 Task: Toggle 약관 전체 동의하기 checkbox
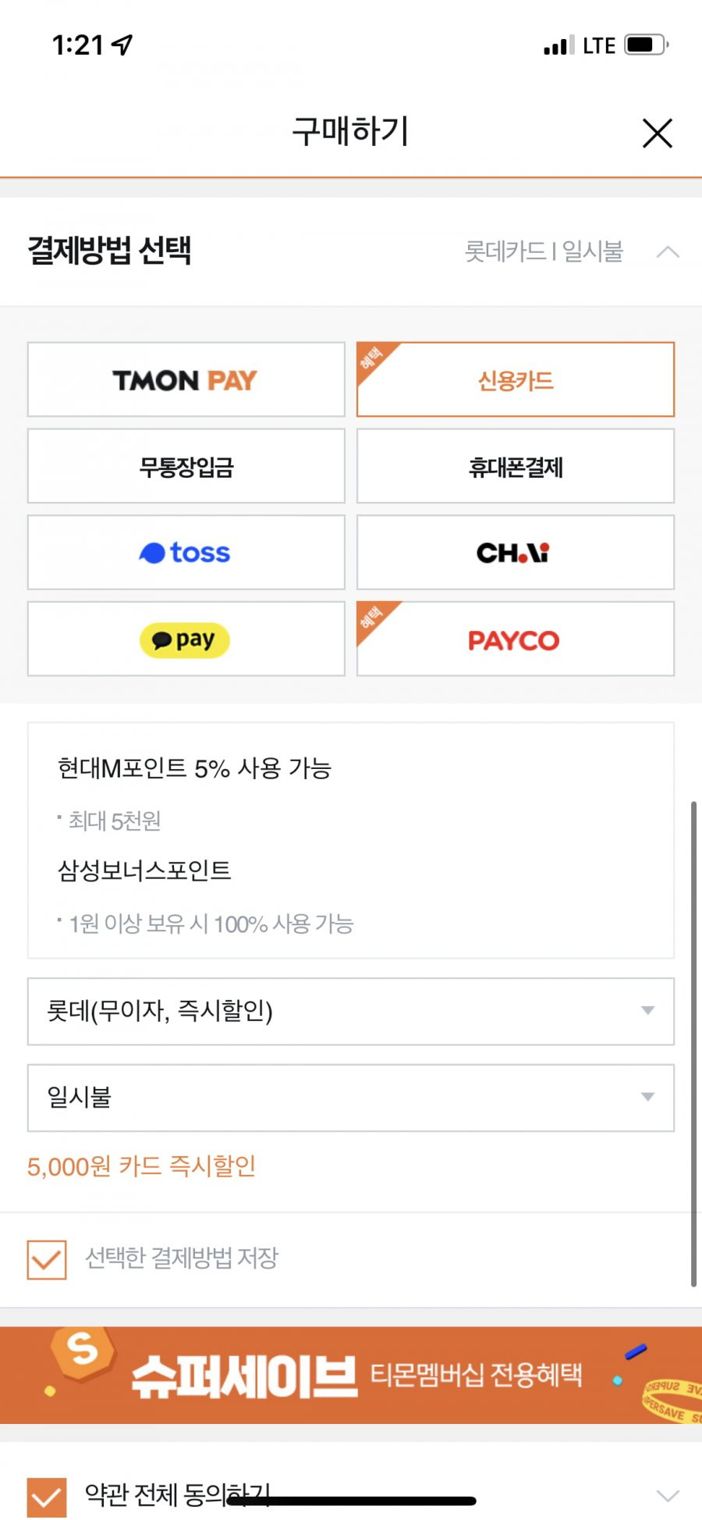[x=47, y=1497]
